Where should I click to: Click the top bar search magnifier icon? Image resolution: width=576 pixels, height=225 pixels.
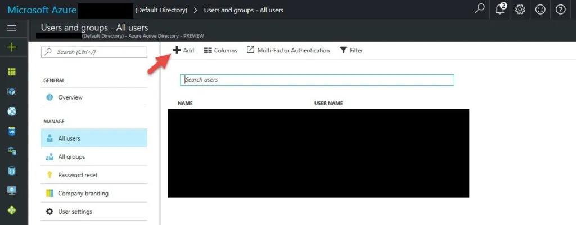tap(479, 10)
